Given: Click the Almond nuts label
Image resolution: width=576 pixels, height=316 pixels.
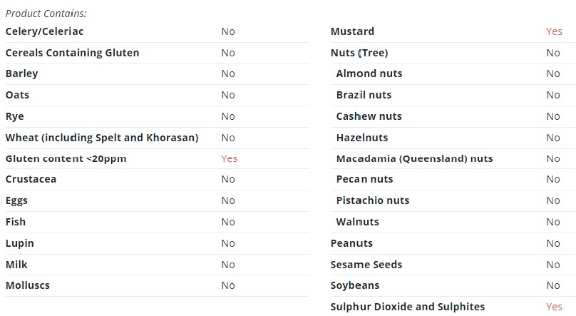Looking at the screenshot, I should [369, 73].
